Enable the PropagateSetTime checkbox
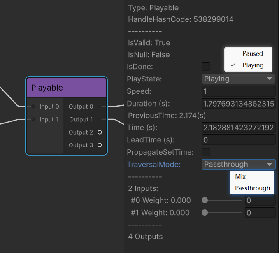The width and height of the screenshot is (279, 253). (x=206, y=152)
